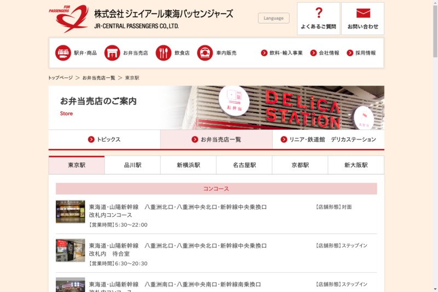Click the envelope contact icon

[x=363, y=13]
